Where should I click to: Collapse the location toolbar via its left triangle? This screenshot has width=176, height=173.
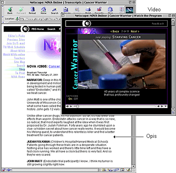pyautogui.click(x=3, y=17)
